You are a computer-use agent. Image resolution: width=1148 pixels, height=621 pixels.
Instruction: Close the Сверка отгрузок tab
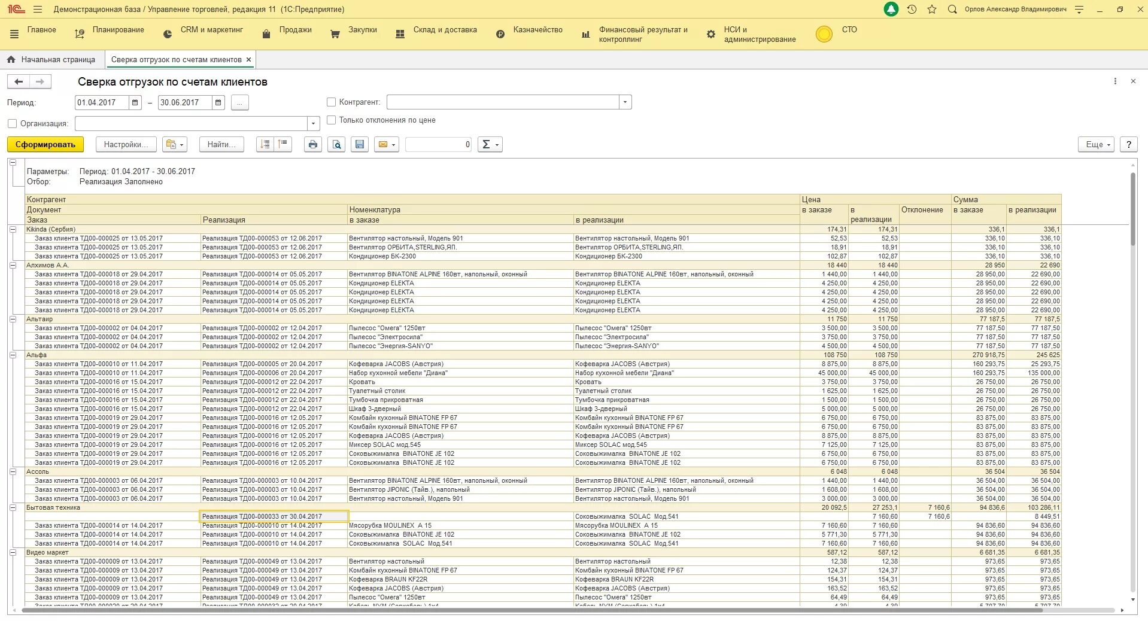pyautogui.click(x=249, y=60)
